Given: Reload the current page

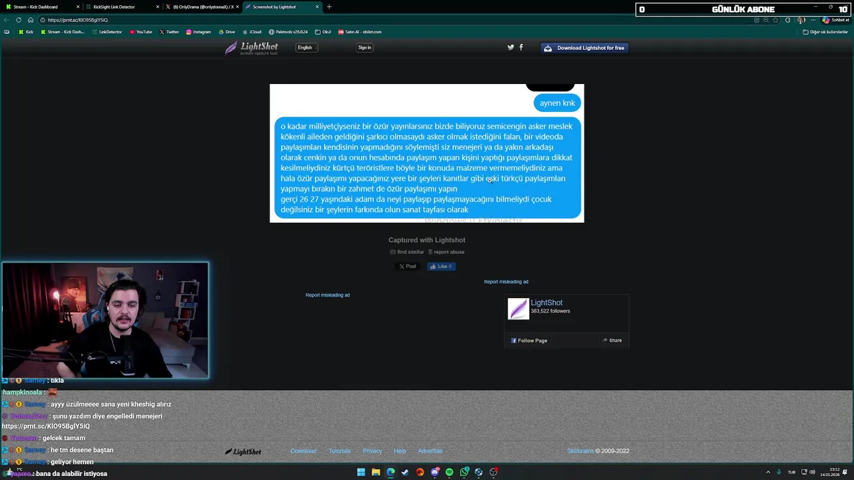Looking at the screenshot, I should click(x=19, y=20).
